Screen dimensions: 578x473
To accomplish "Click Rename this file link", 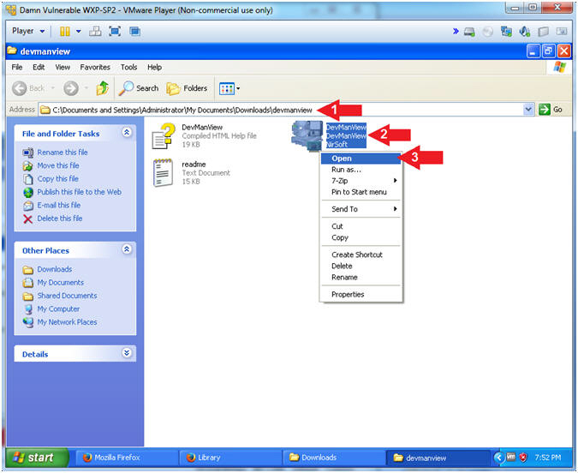I will coord(63,152).
